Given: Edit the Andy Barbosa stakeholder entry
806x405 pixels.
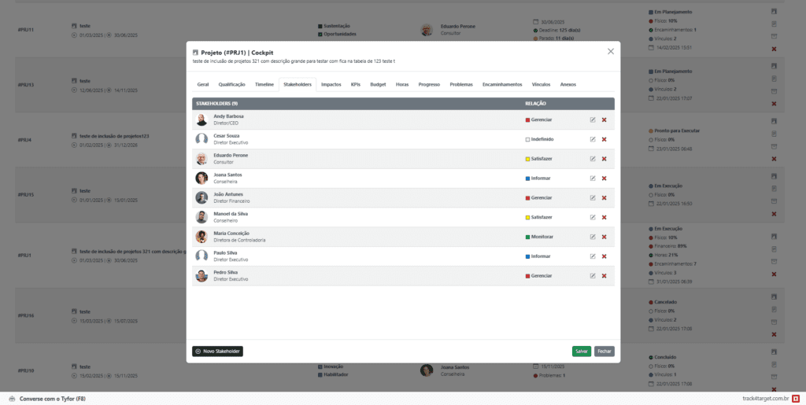Looking at the screenshot, I should 592,120.
